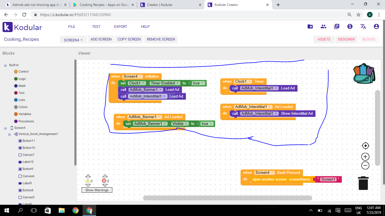
Task: Click the red error counter icon
Action: (x=104, y=181)
